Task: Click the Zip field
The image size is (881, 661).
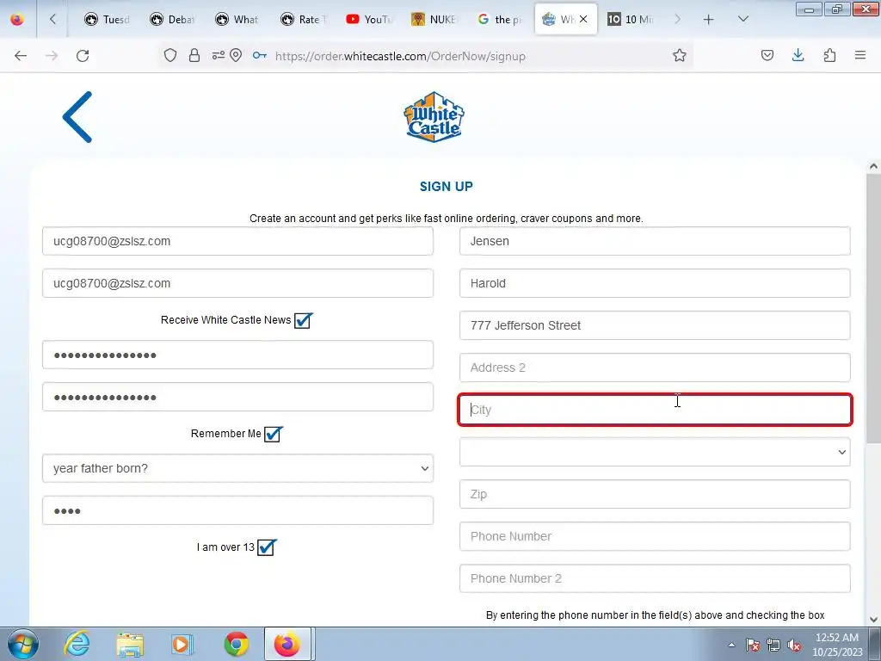Action: pyautogui.click(x=655, y=494)
